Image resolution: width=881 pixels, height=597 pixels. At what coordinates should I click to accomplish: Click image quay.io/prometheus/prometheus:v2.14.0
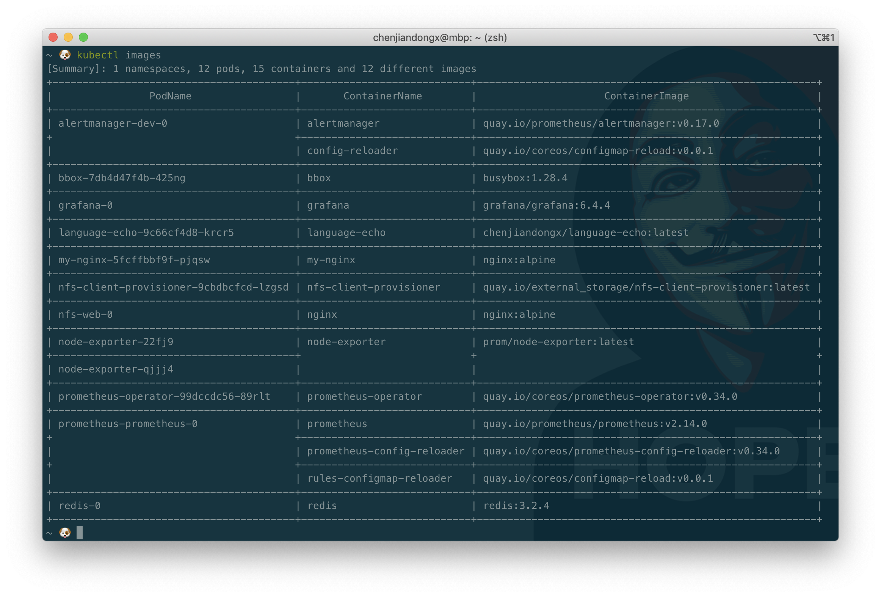[x=595, y=424]
